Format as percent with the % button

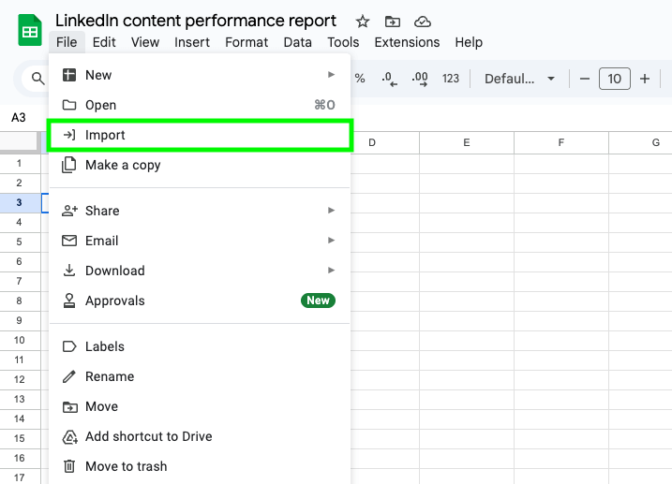click(x=360, y=79)
